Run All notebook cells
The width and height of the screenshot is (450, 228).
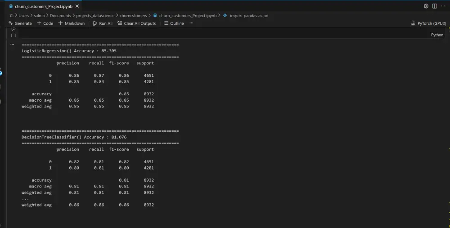103,23
